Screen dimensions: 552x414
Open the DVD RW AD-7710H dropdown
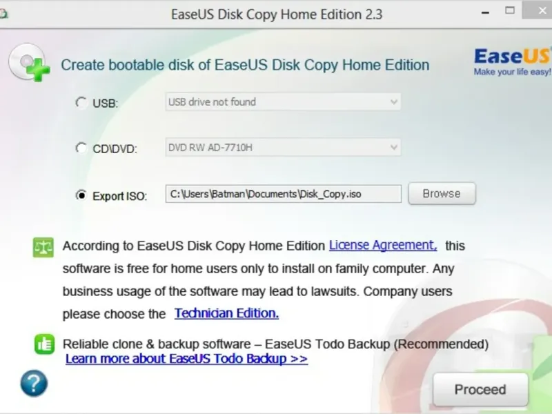coord(283,147)
